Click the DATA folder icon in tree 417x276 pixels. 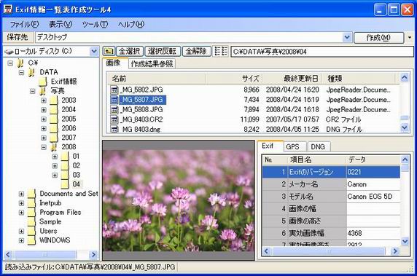point(31,72)
